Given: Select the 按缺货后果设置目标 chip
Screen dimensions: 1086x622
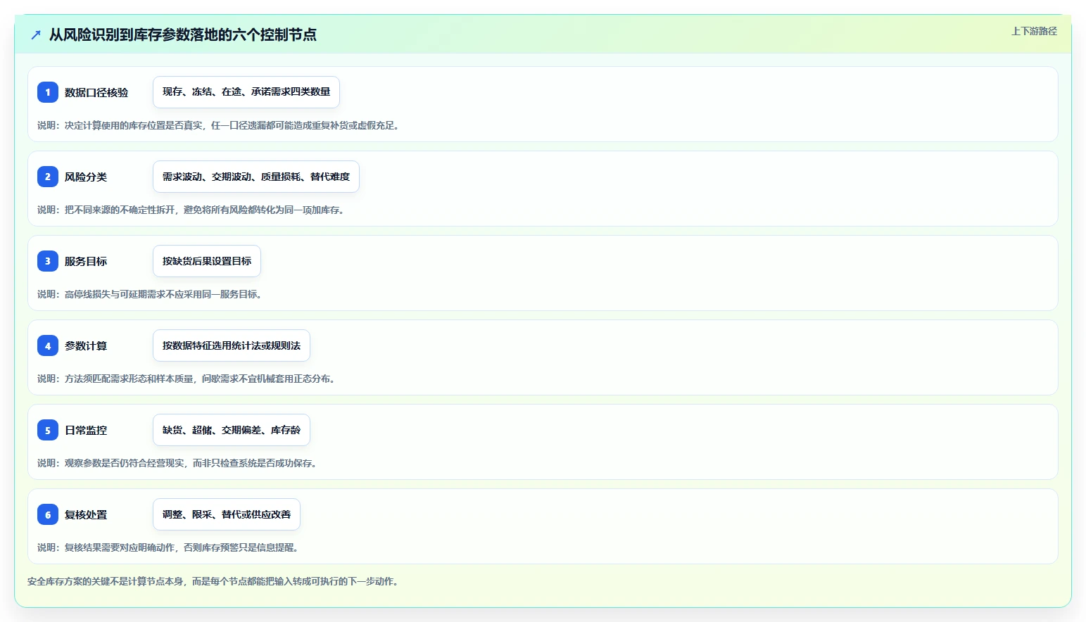Looking at the screenshot, I should pyautogui.click(x=207, y=261).
